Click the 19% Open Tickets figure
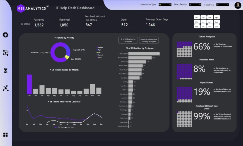This screenshot has height=146, width=243. point(202,92)
